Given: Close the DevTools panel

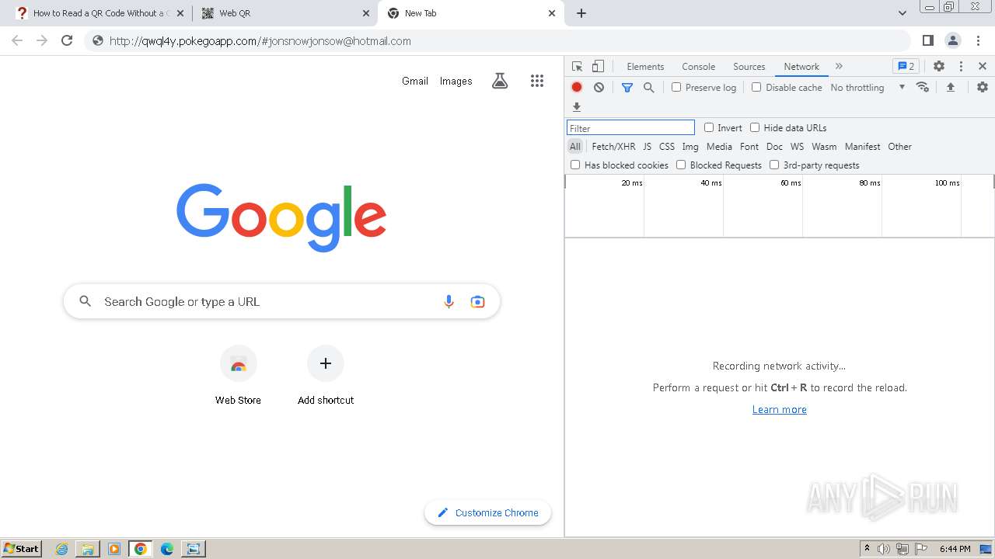Looking at the screenshot, I should tap(983, 67).
